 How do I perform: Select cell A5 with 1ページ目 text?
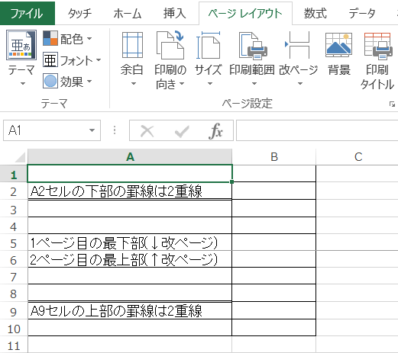pos(130,242)
